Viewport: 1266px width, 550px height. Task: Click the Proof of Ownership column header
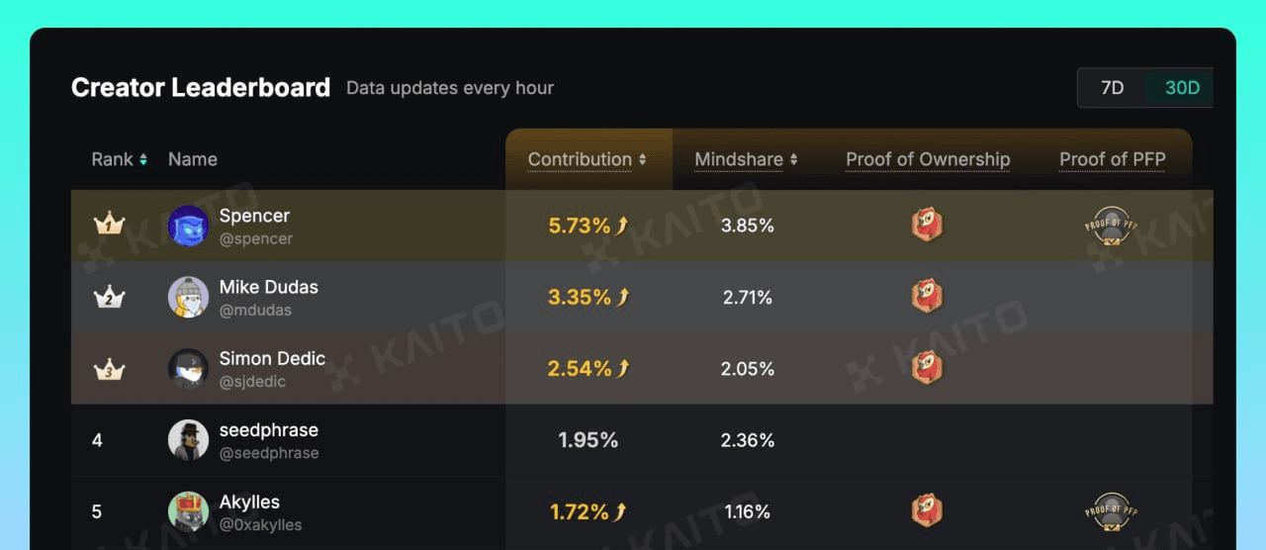928,159
